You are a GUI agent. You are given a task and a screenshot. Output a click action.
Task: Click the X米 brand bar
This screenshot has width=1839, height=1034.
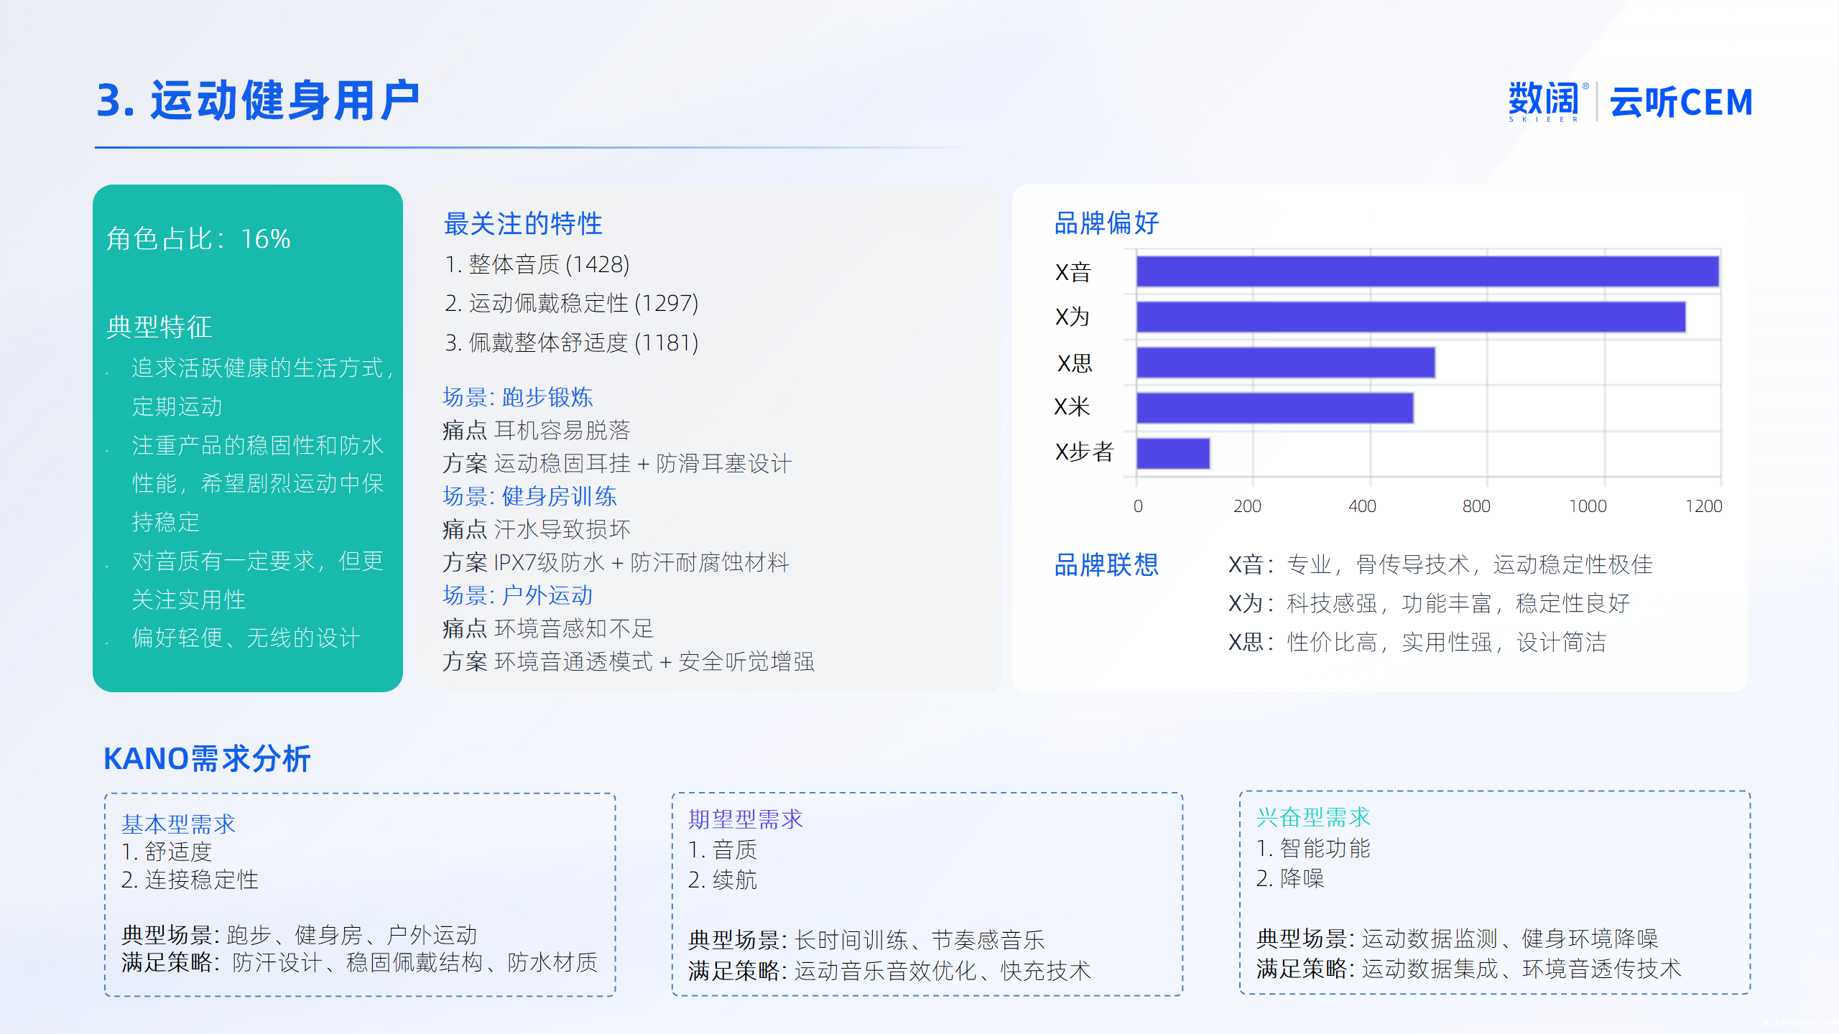(x=1274, y=408)
